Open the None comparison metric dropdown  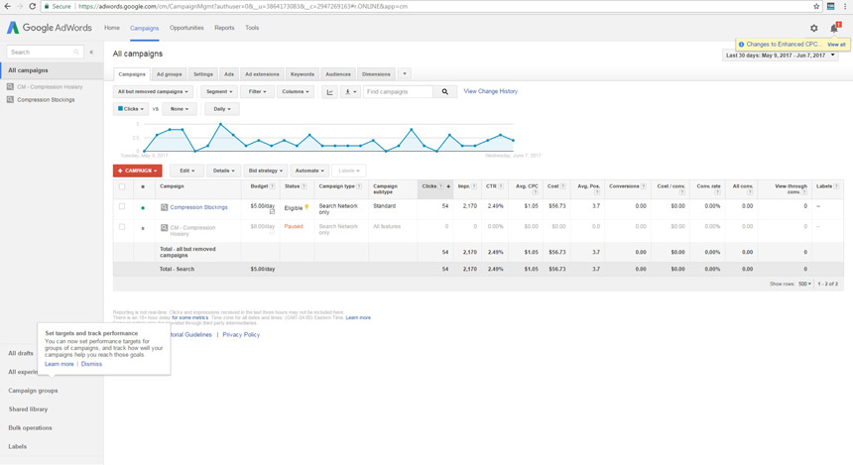179,109
